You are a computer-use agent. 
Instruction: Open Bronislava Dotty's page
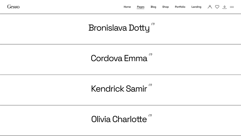pos(119,28)
